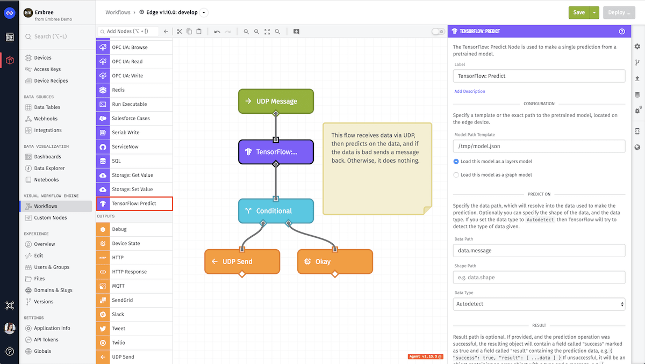Select Load this model as a graph model

click(456, 175)
